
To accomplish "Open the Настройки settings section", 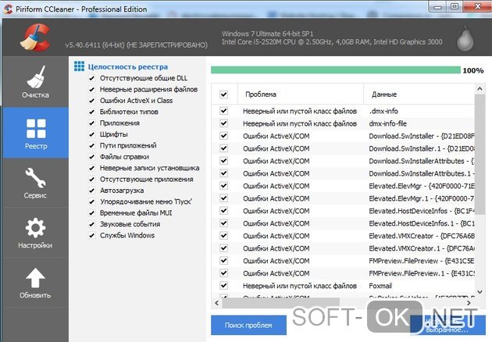I will pyautogui.click(x=35, y=233).
